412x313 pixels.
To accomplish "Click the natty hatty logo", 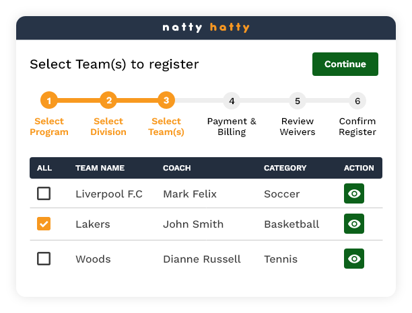I will click(x=206, y=28).
